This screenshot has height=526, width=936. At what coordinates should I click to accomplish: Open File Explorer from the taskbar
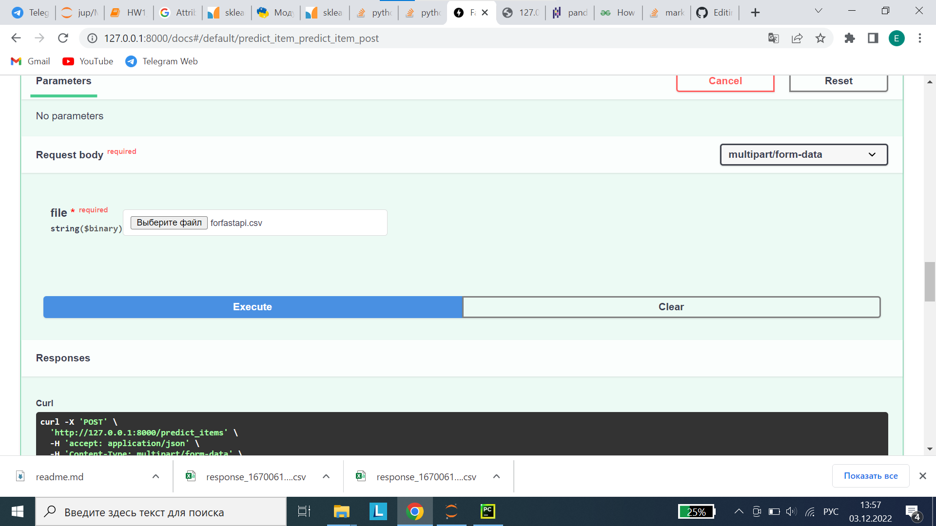(341, 511)
